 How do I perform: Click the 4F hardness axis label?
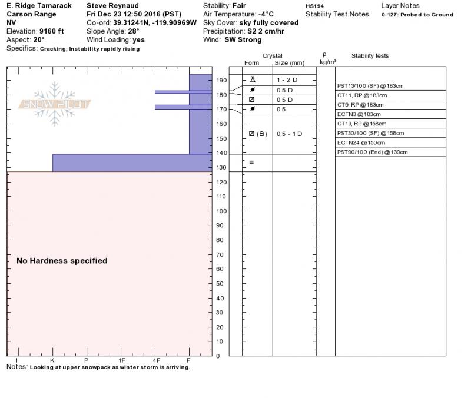click(x=156, y=360)
